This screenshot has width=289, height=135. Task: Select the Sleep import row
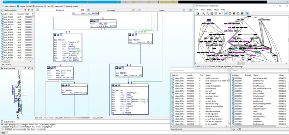pos(260,111)
